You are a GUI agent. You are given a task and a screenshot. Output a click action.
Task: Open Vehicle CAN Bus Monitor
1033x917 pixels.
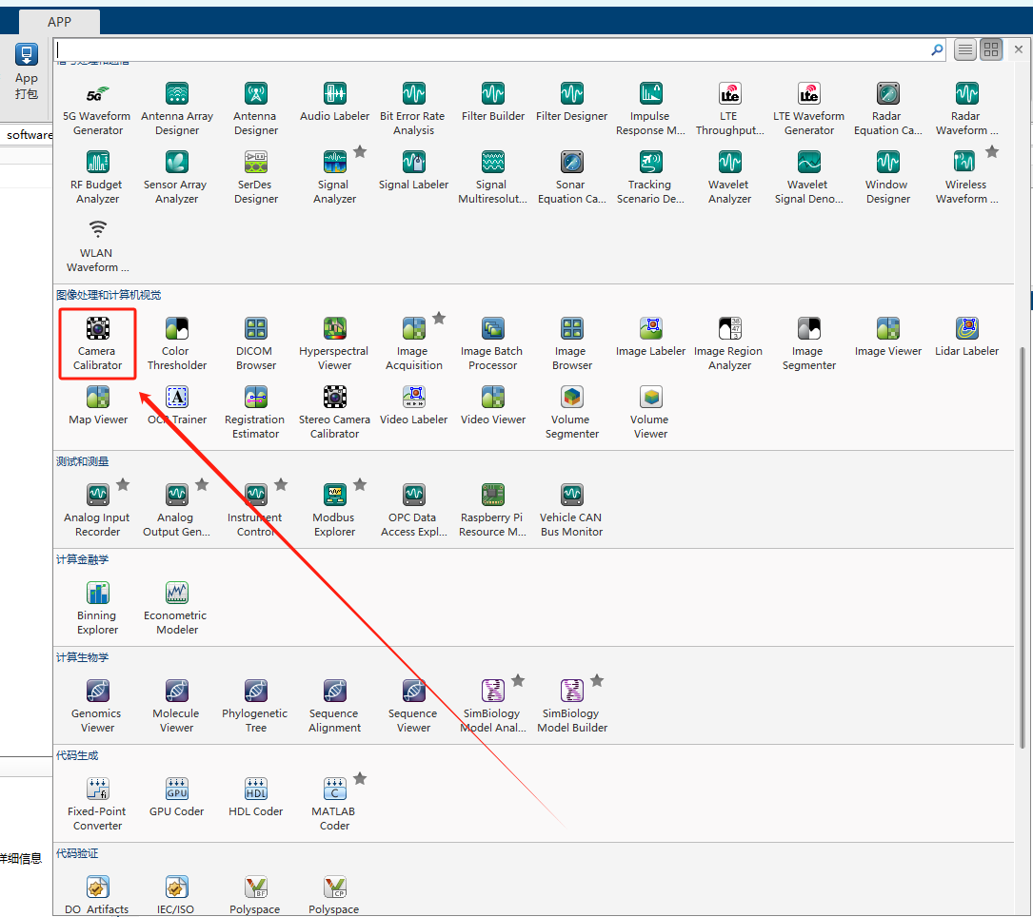coord(572,510)
